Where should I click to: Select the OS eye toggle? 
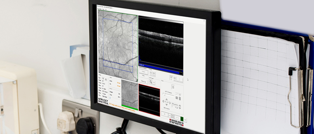pos(106,79)
